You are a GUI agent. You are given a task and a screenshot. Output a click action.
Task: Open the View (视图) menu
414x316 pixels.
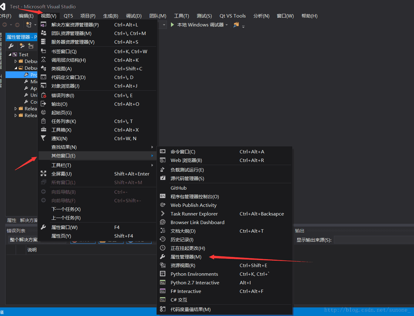[48, 16]
